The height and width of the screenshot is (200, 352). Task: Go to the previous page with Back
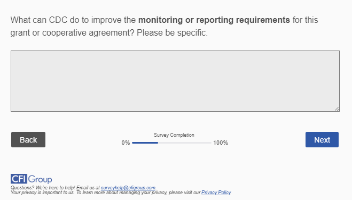(28, 140)
